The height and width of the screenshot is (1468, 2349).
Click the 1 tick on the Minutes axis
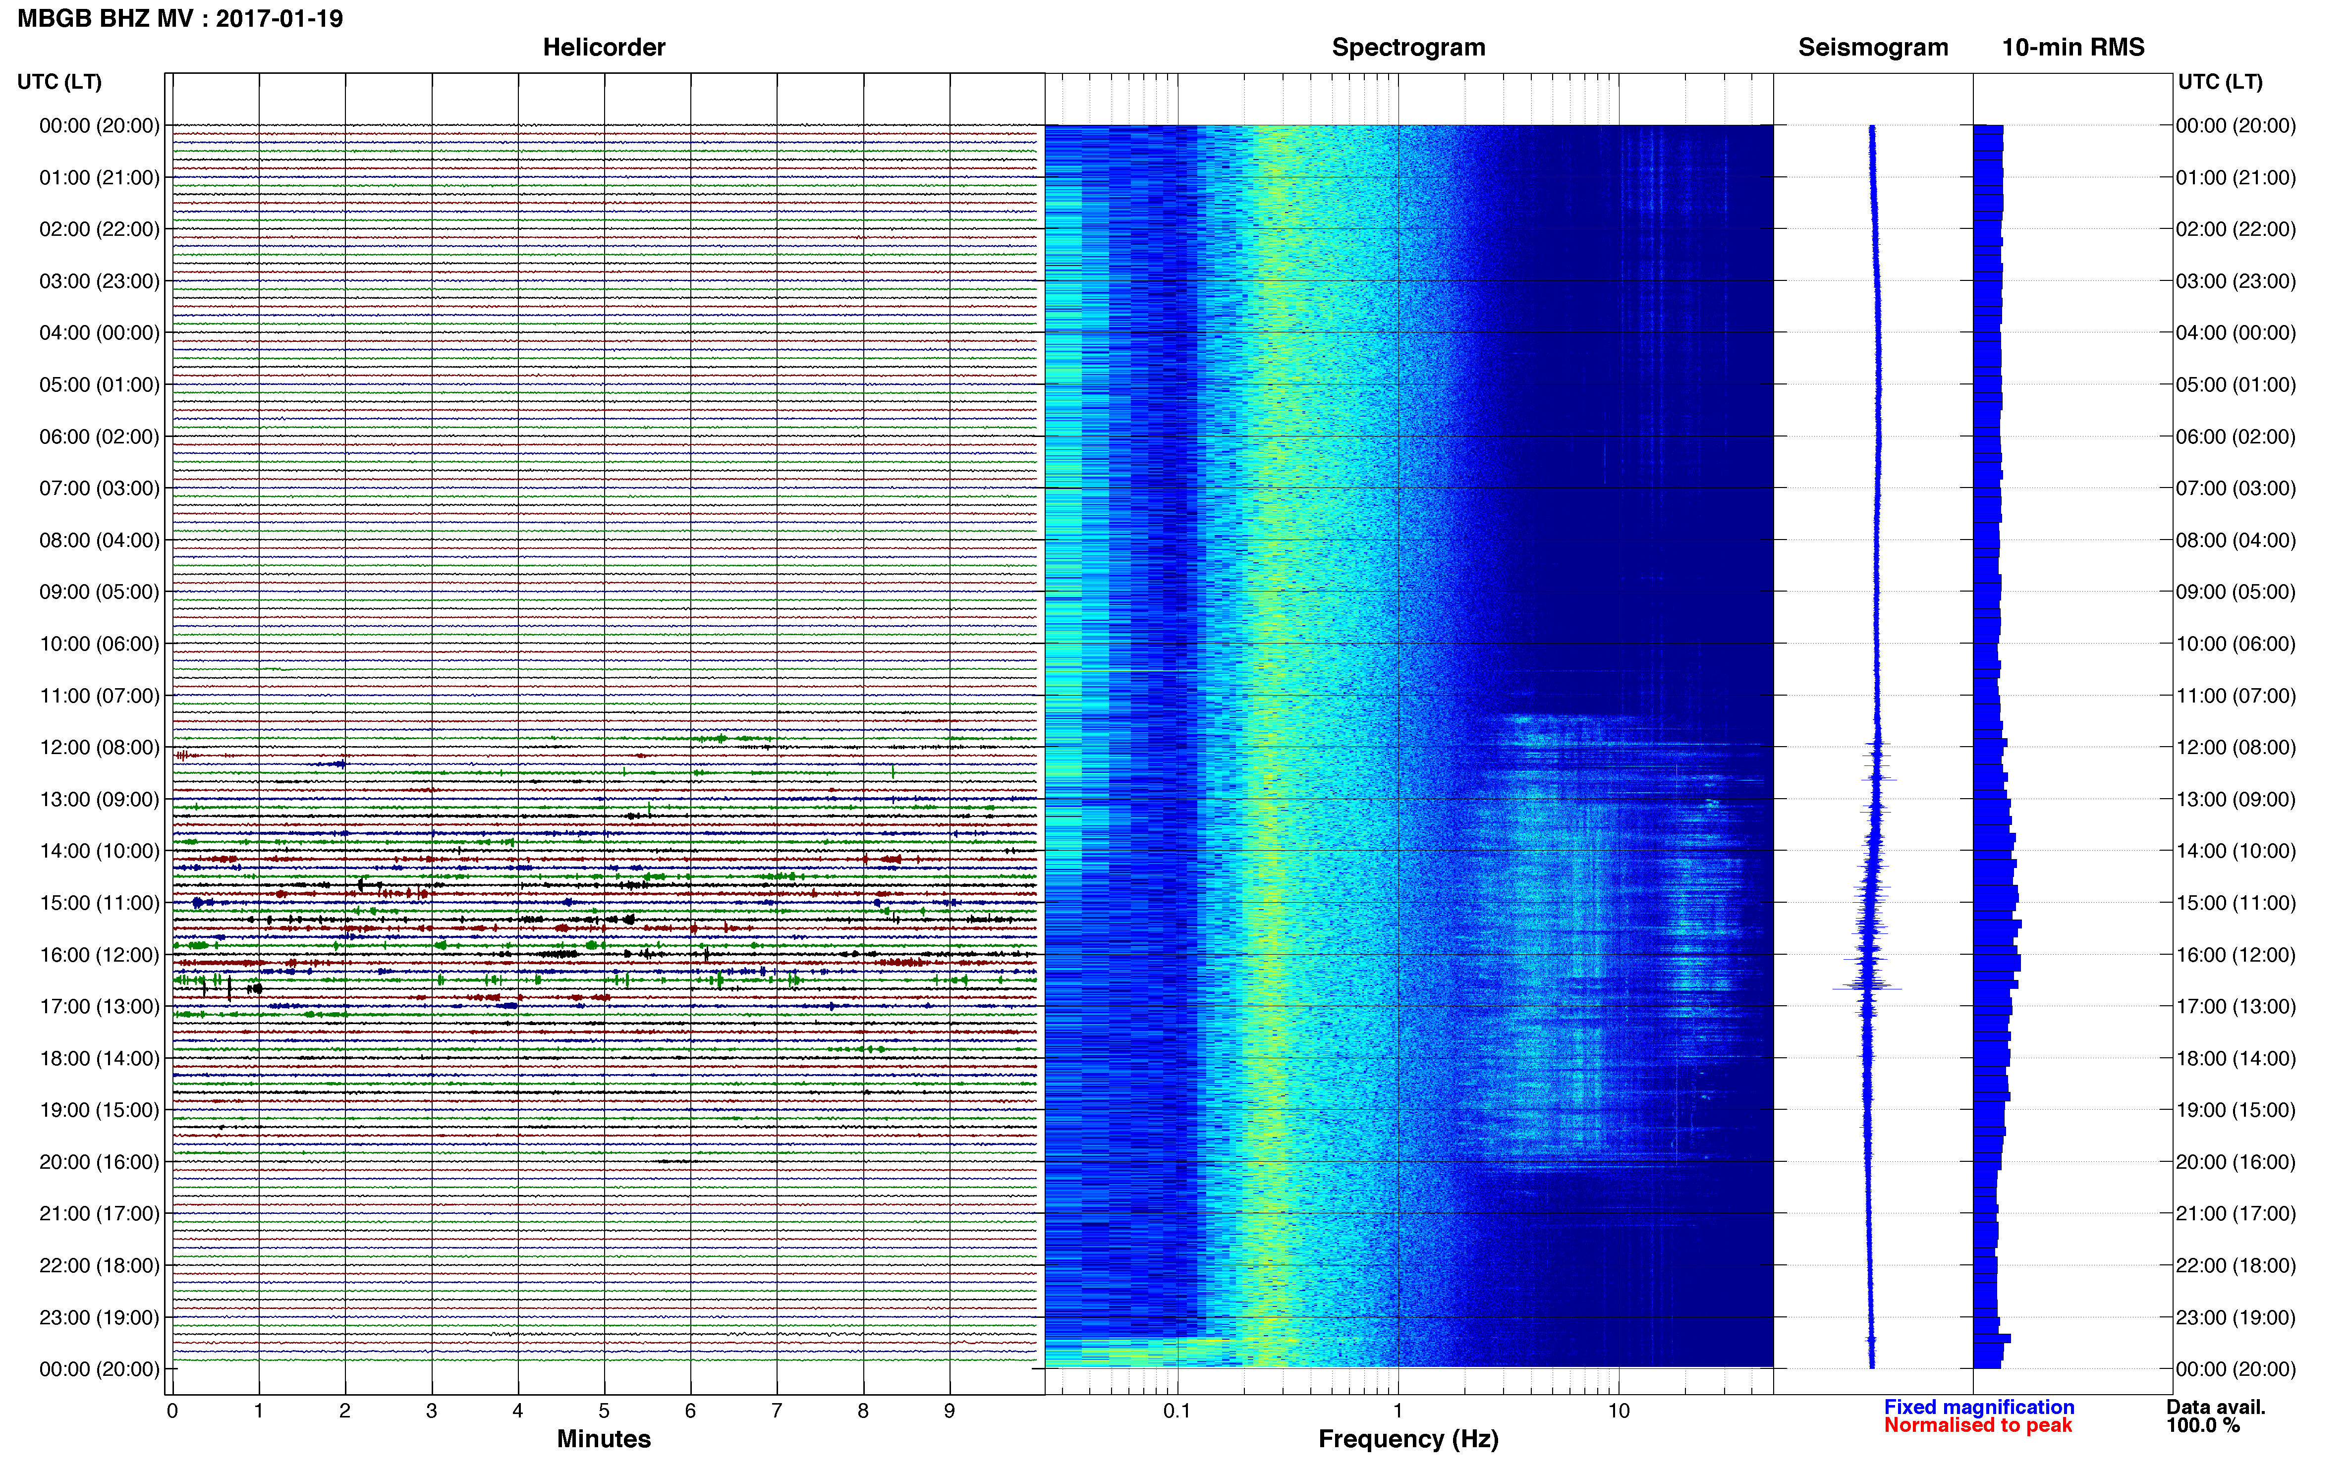[x=258, y=1411]
